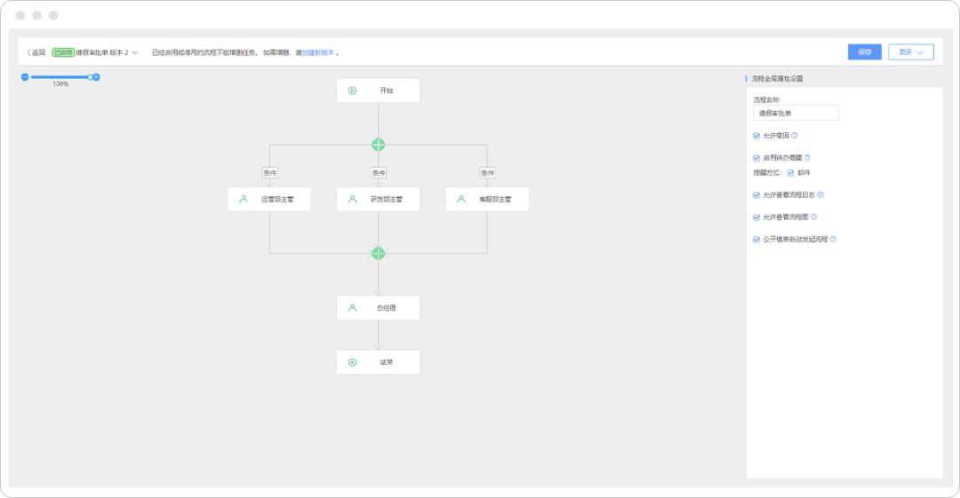Disable 允许查看流程图 checkbox
The width and height of the screenshot is (960, 498).
click(756, 217)
